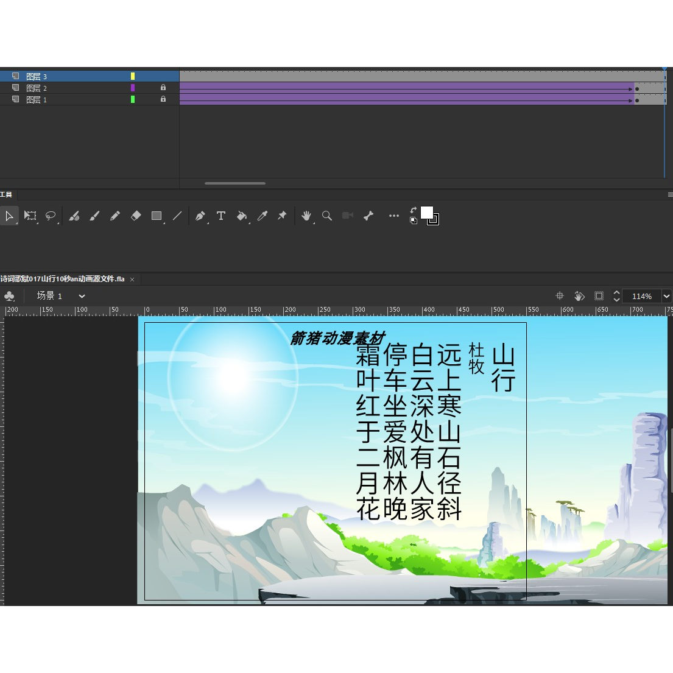Open the 场景 1 scene dropdown
This screenshot has height=673, width=673.
82,295
